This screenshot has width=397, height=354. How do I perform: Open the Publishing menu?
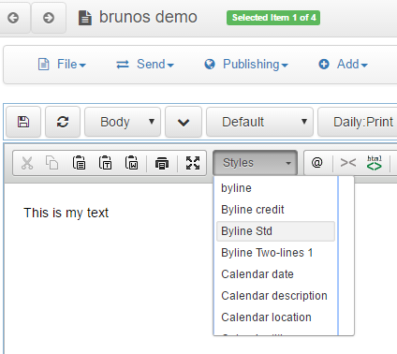pos(246,65)
